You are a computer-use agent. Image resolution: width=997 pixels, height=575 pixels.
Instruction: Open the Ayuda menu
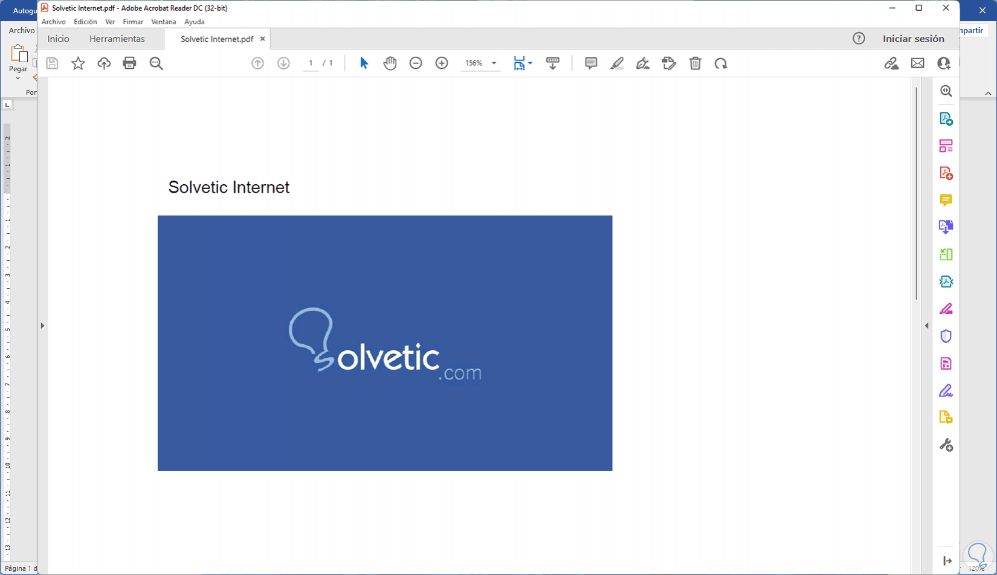click(194, 22)
